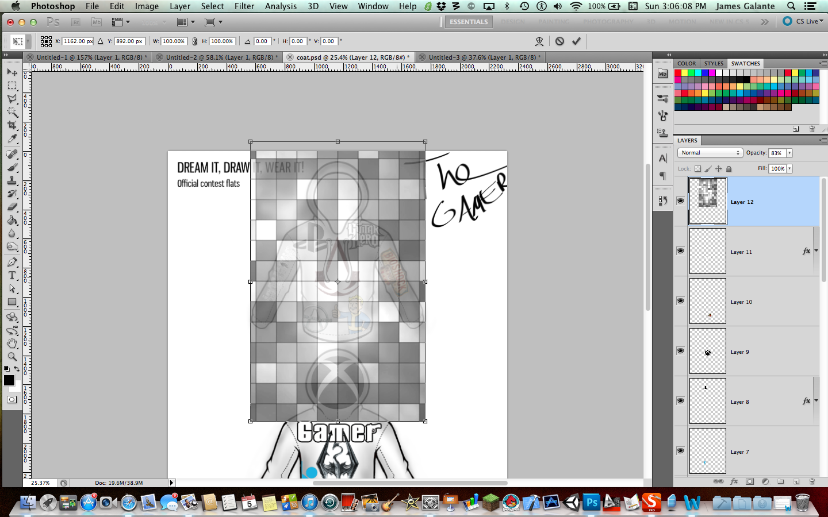Select the Brush tool
This screenshot has height=517, width=828.
[x=12, y=167]
